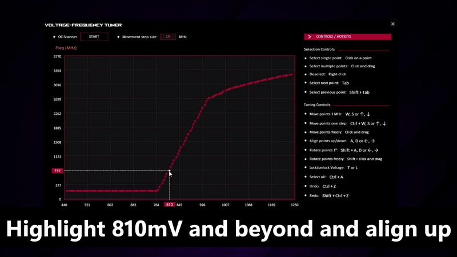The height and width of the screenshot is (257, 457).
Task: Start the OC Scanner
Action: [x=94, y=37]
